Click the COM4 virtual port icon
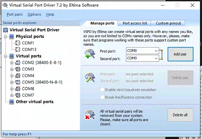 (x=18, y=76)
